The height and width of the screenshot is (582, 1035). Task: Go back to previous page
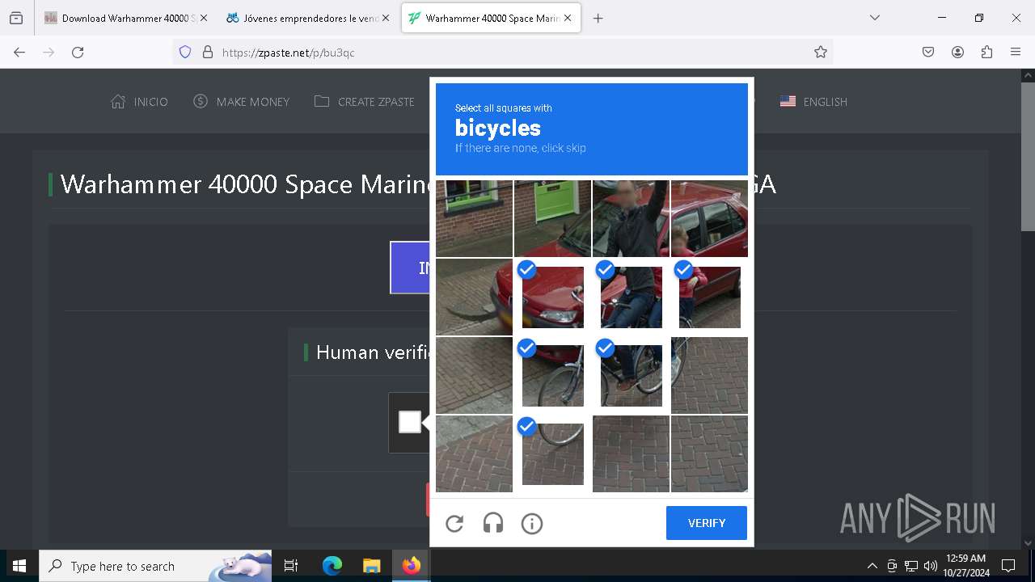tap(19, 52)
